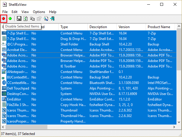Open the Edit menu
The height and width of the screenshot is (137, 182).
(x=15, y=12)
